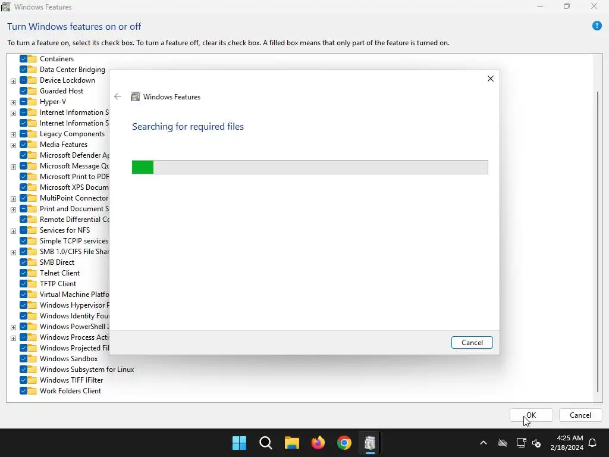Select the Windows Features taskbar icon
Image resolution: width=609 pixels, height=457 pixels.
[x=370, y=443]
